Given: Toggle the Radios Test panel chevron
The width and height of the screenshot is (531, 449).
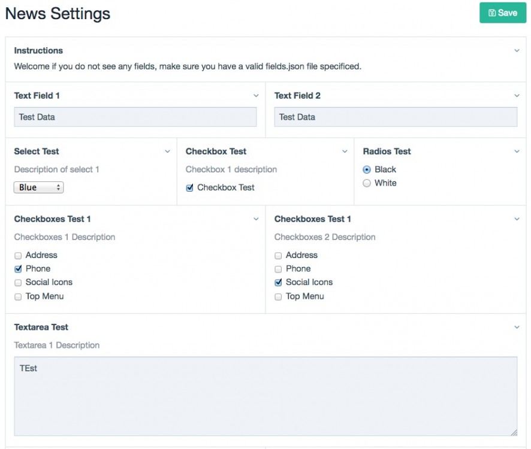Looking at the screenshot, I should click(517, 151).
